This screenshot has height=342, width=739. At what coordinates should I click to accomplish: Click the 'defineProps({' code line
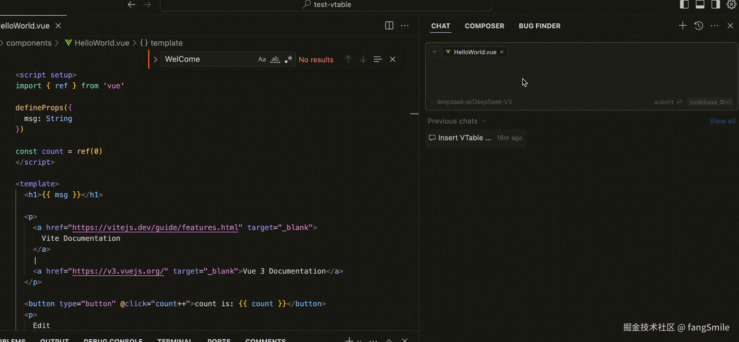click(x=44, y=108)
